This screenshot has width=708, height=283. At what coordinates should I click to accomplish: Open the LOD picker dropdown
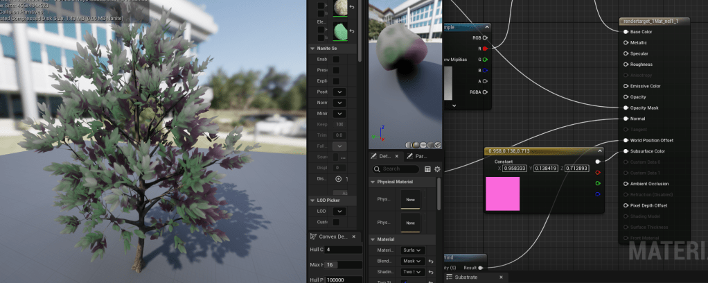pyautogui.click(x=339, y=211)
